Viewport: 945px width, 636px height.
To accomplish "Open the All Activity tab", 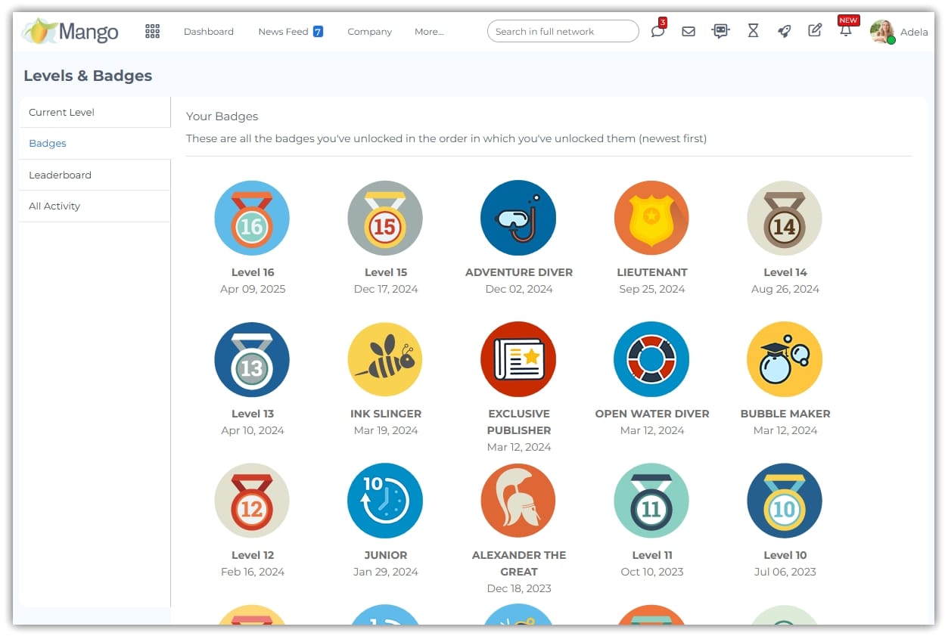I will click(54, 206).
